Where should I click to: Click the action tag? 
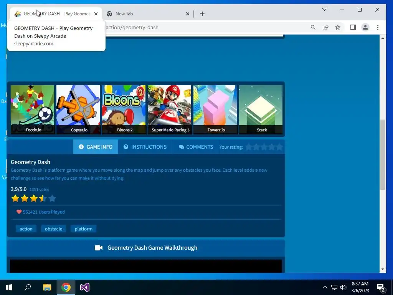[26, 229]
